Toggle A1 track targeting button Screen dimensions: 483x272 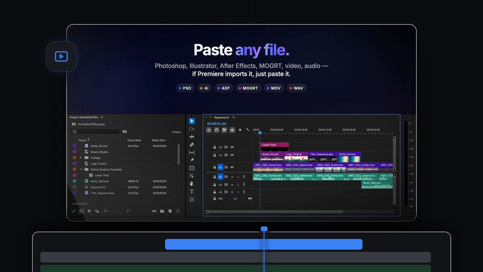[x=221, y=177]
